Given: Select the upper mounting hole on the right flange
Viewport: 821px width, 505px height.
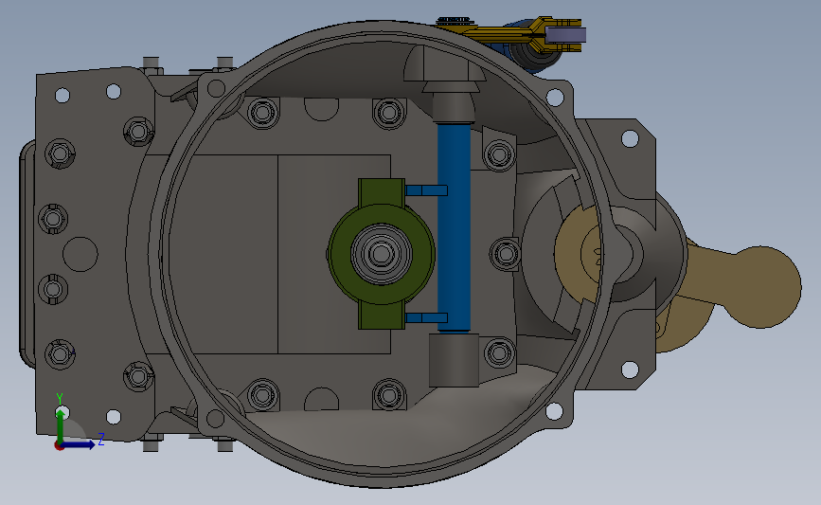Looking at the screenshot, I should coord(630,139).
